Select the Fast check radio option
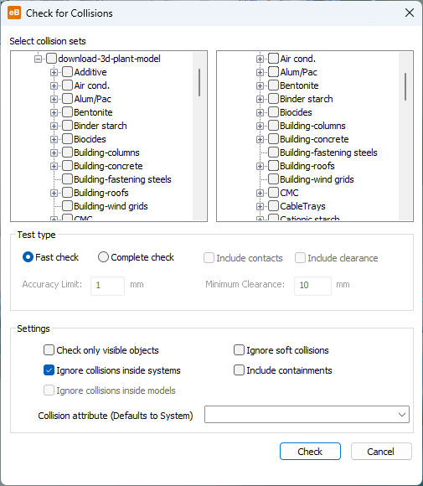This screenshot has height=486, width=423. point(28,257)
